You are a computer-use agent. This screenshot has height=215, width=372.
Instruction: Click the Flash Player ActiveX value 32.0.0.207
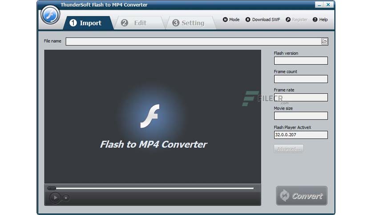(301, 135)
